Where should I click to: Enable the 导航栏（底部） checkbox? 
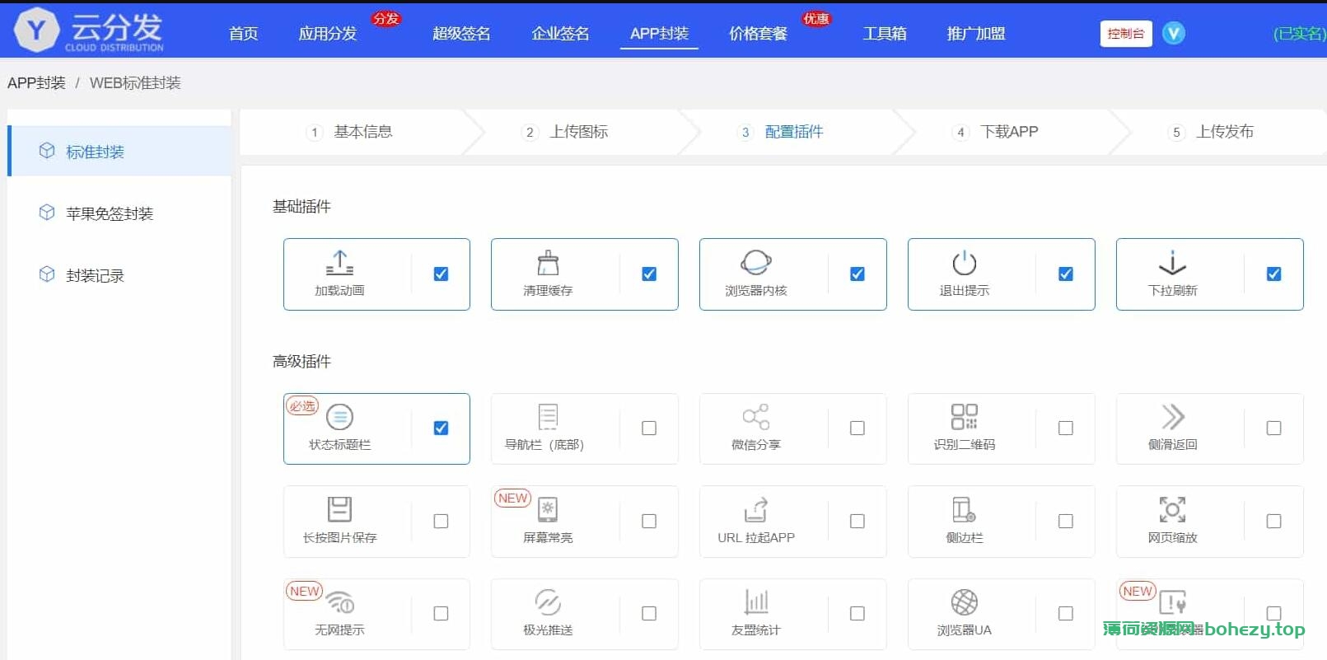point(649,428)
